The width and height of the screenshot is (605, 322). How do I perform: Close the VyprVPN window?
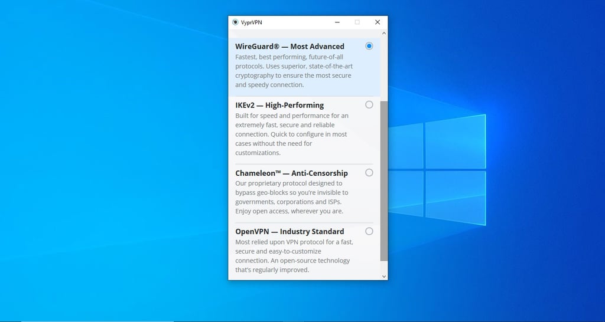[378, 22]
